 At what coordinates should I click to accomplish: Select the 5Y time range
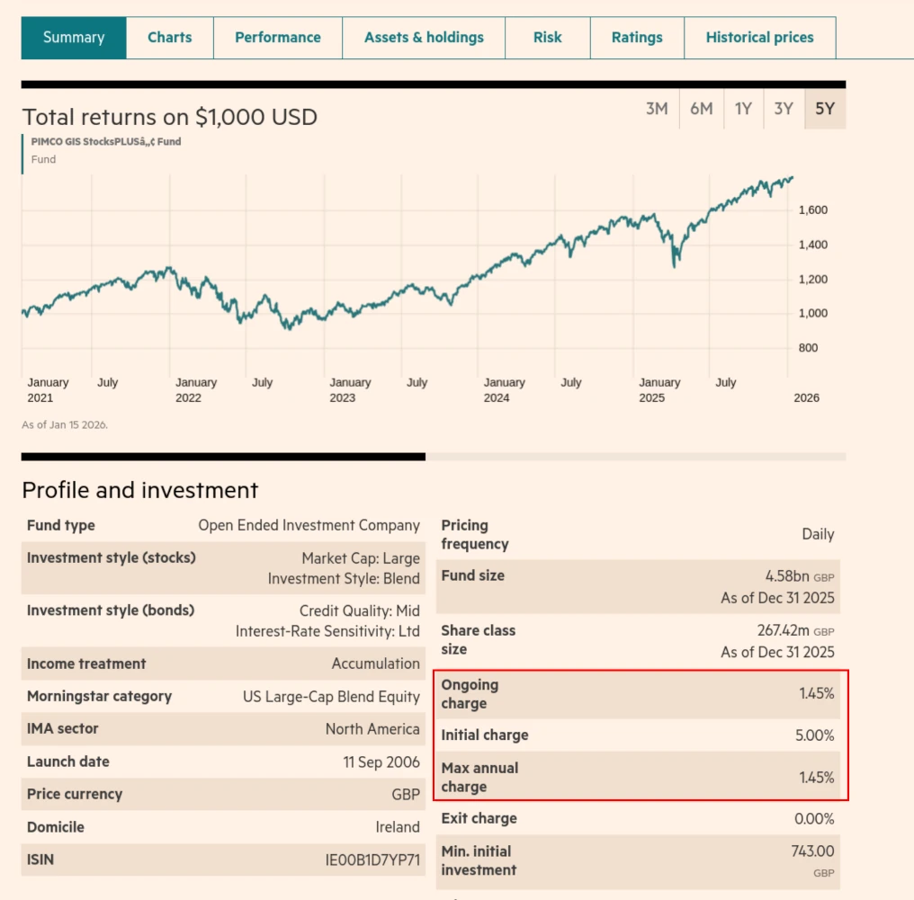click(823, 107)
